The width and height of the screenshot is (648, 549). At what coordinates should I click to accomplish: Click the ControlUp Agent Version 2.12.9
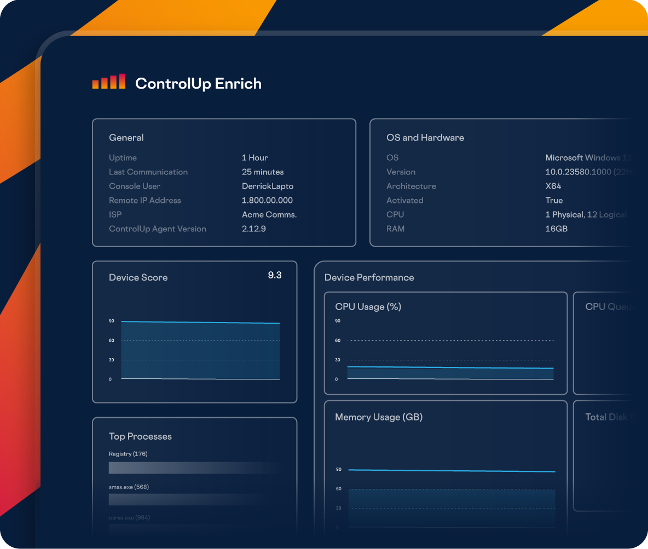(254, 229)
